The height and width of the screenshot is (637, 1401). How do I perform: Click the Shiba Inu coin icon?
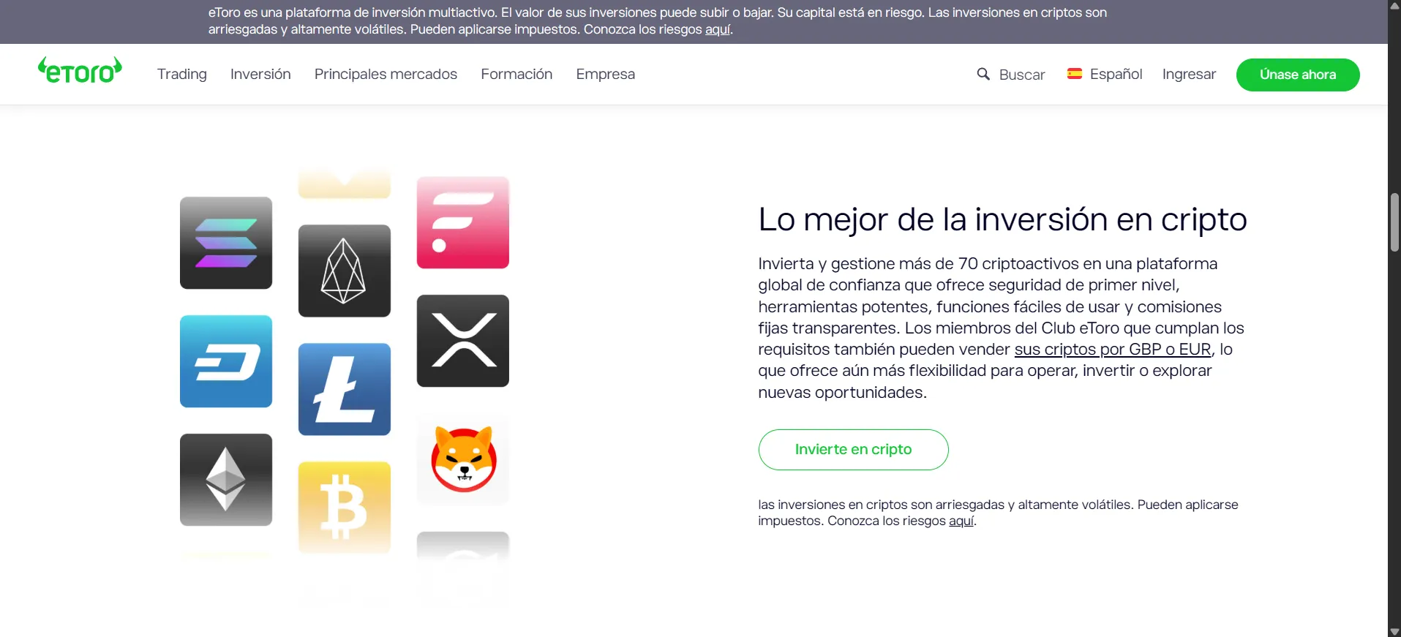point(463,459)
